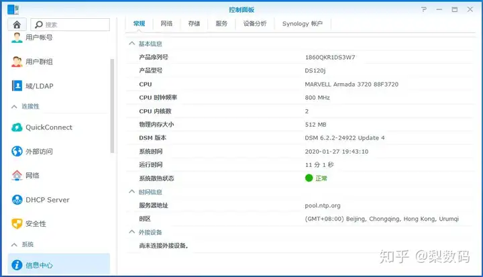Select the 信息中心 sidebar label

[39, 265]
